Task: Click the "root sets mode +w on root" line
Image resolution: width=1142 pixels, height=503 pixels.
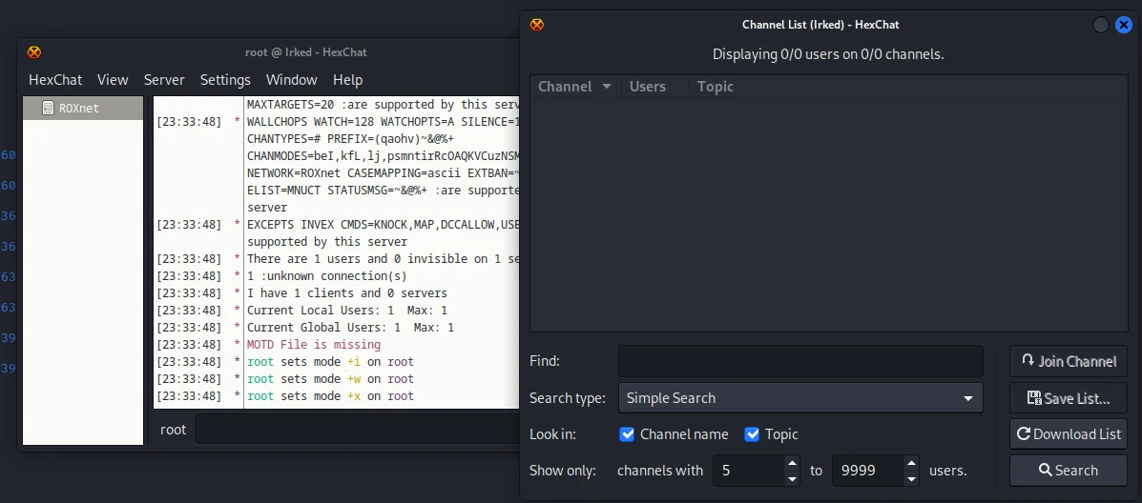Action: click(x=331, y=379)
